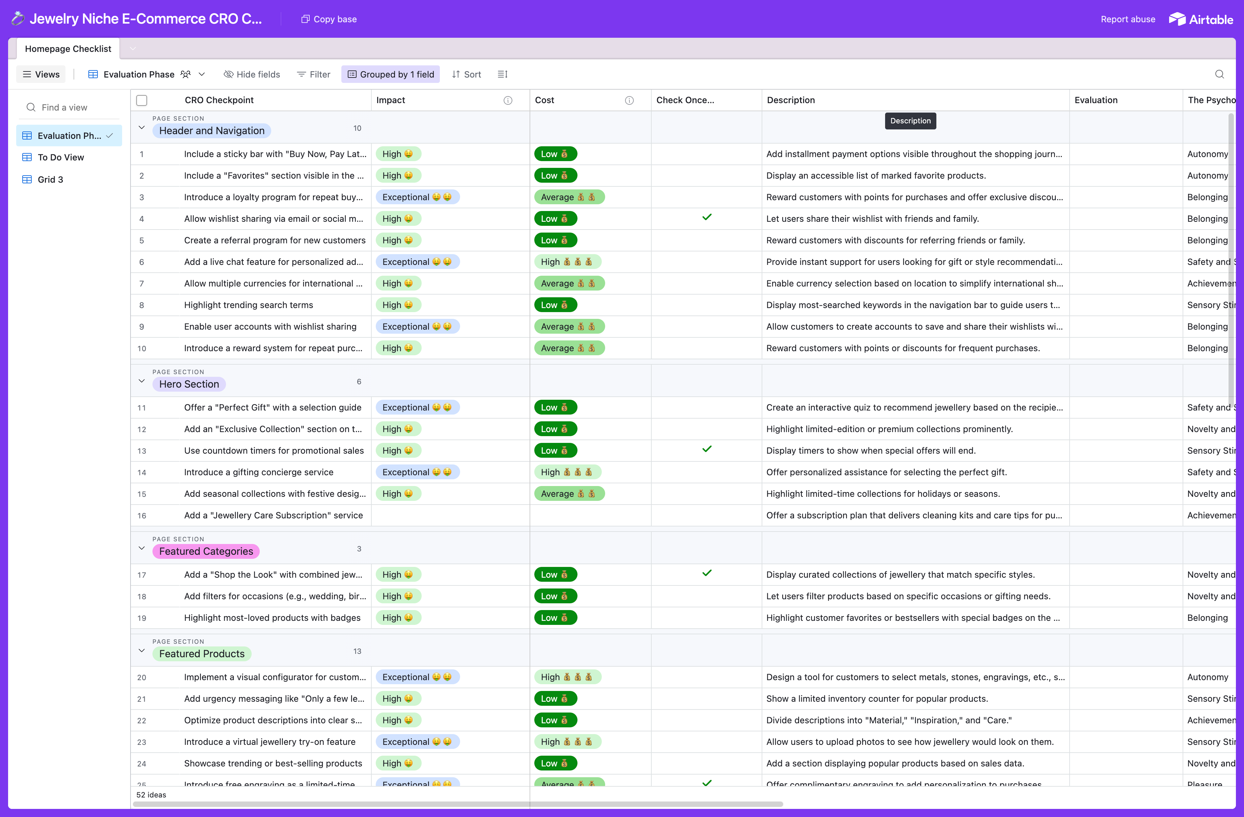Switch to the Homepage Checklist tab
Image resolution: width=1244 pixels, height=817 pixels.
[x=68, y=49]
